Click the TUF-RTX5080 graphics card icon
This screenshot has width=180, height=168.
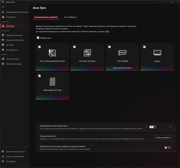coord(122,53)
